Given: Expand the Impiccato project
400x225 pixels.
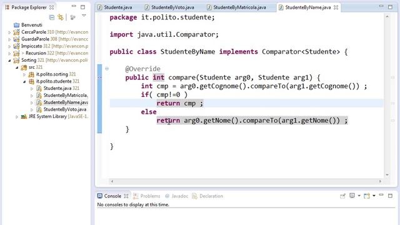Looking at the screenshot, I should pyautogui.click(x=9, y=46).
